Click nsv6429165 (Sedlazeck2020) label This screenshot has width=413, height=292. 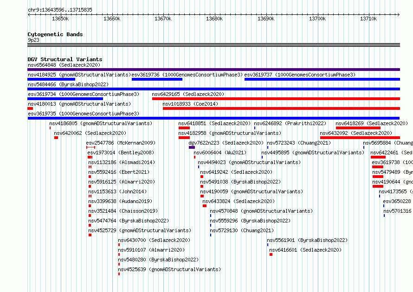tap(188, 94)
